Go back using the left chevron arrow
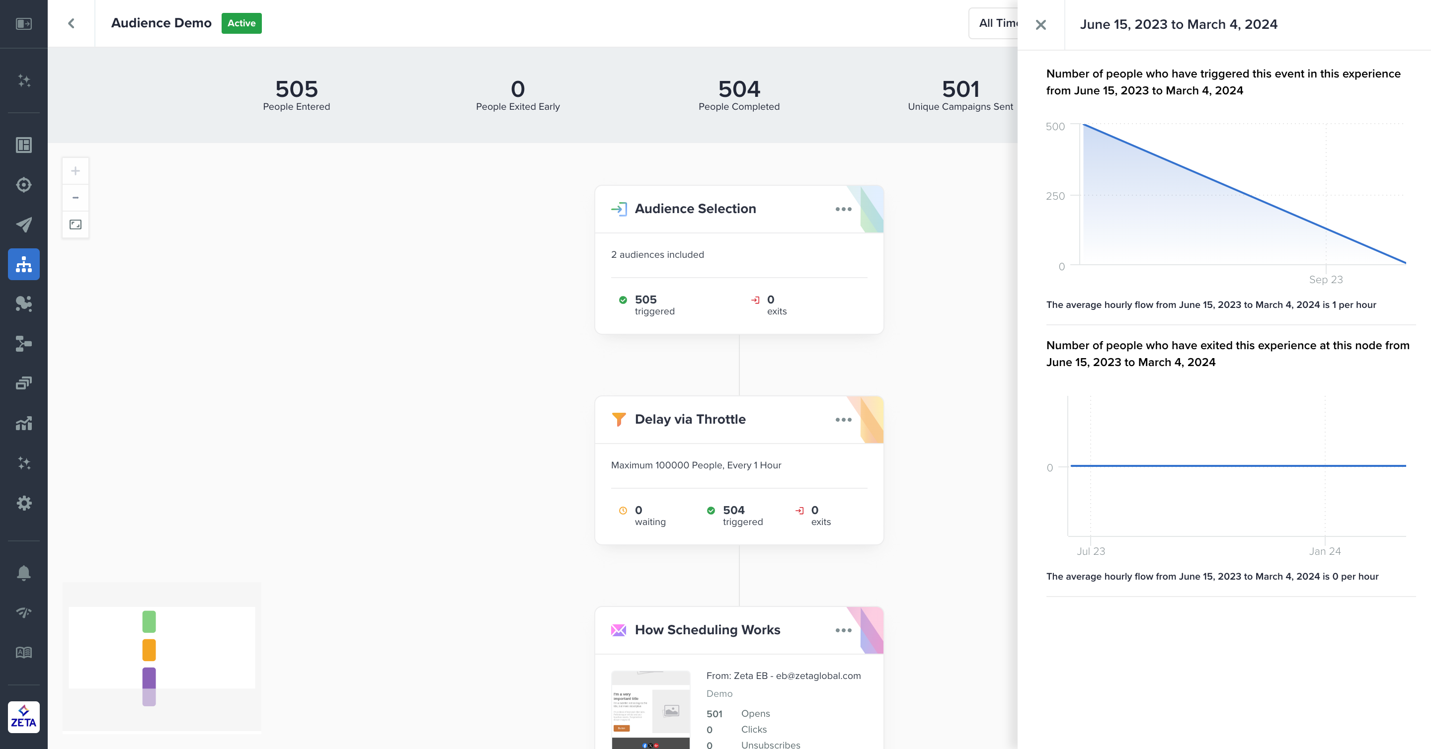The width and height of the screenshot is (1431, 749). (71, 23)
